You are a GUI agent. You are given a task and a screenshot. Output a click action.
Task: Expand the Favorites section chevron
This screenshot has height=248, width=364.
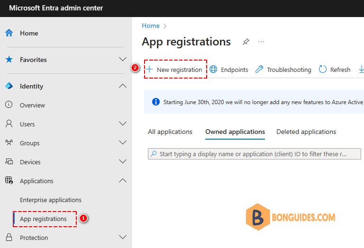[x=123, y=59]
